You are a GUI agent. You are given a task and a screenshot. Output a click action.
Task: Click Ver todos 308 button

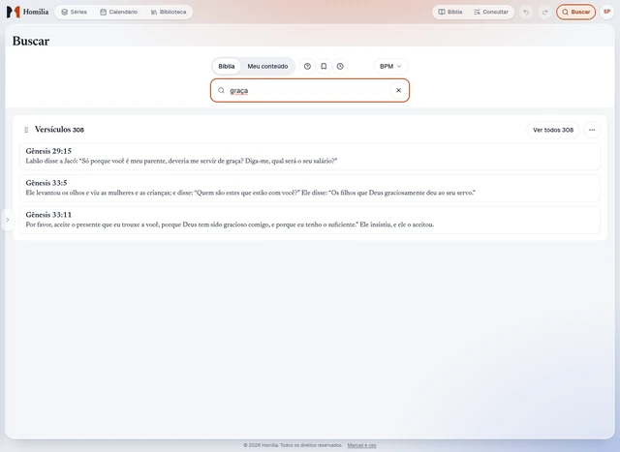click(x=553, y=130)
